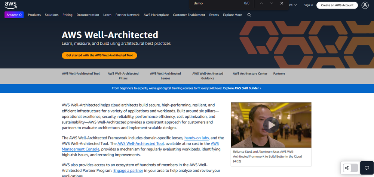The image size is (374, 177).
Task: Follow the AWS Well-Architected Tool paragraph link
Action: [141, 143]
